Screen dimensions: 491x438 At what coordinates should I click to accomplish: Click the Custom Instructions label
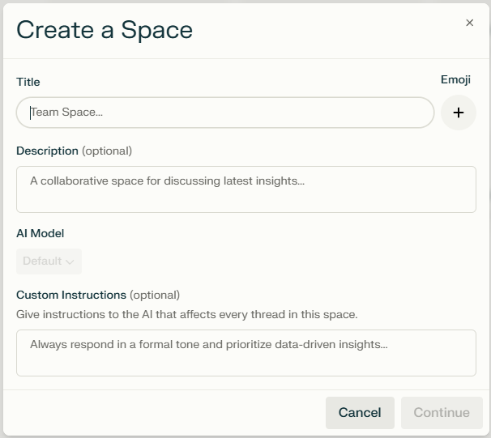pos(71,295)
